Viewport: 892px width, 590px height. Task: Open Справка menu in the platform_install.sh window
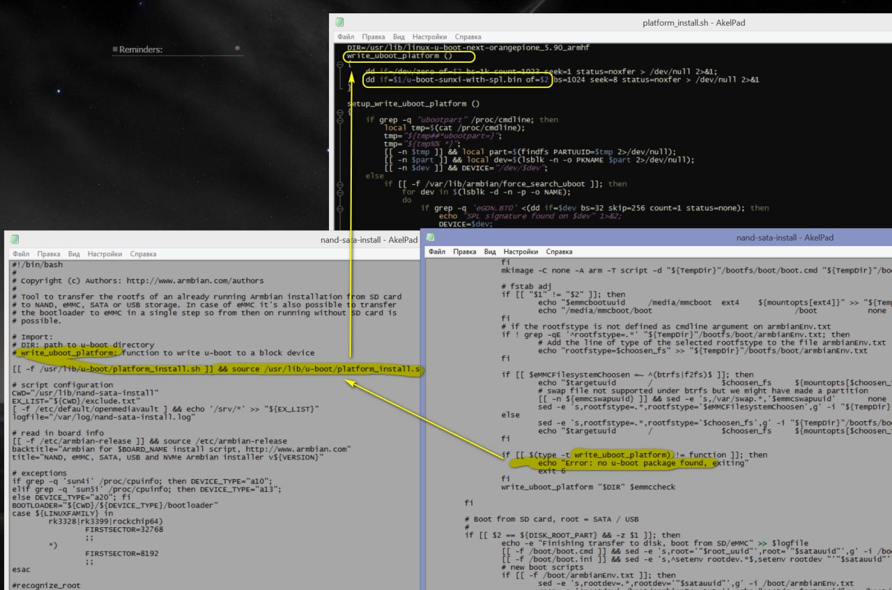pyautogui.click(x=468, y=36)
